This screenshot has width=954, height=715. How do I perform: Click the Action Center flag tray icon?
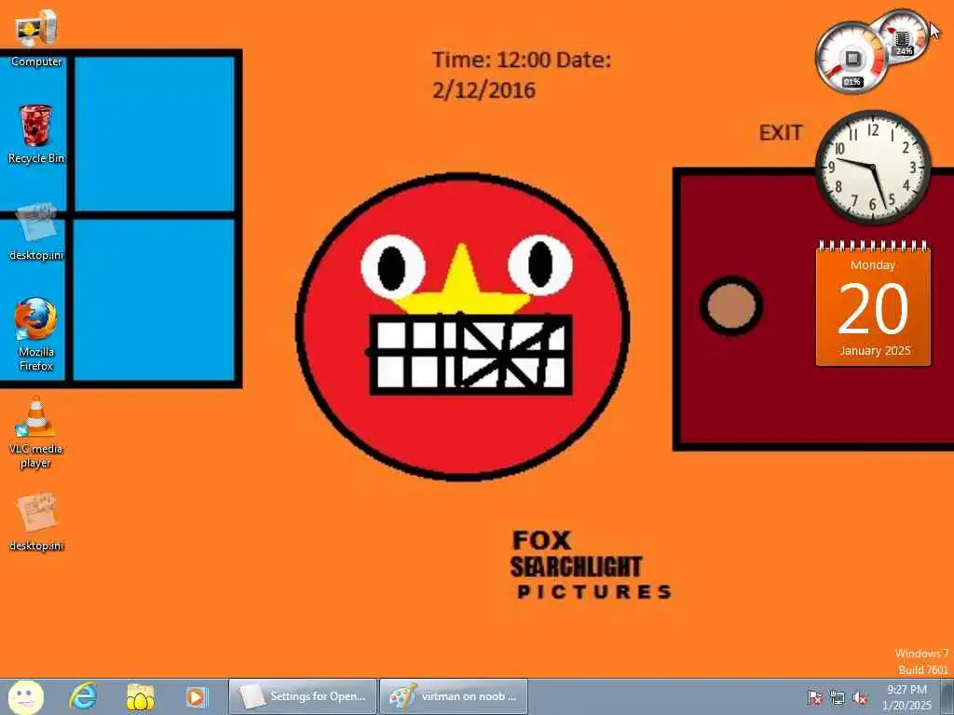pos(814,697)
